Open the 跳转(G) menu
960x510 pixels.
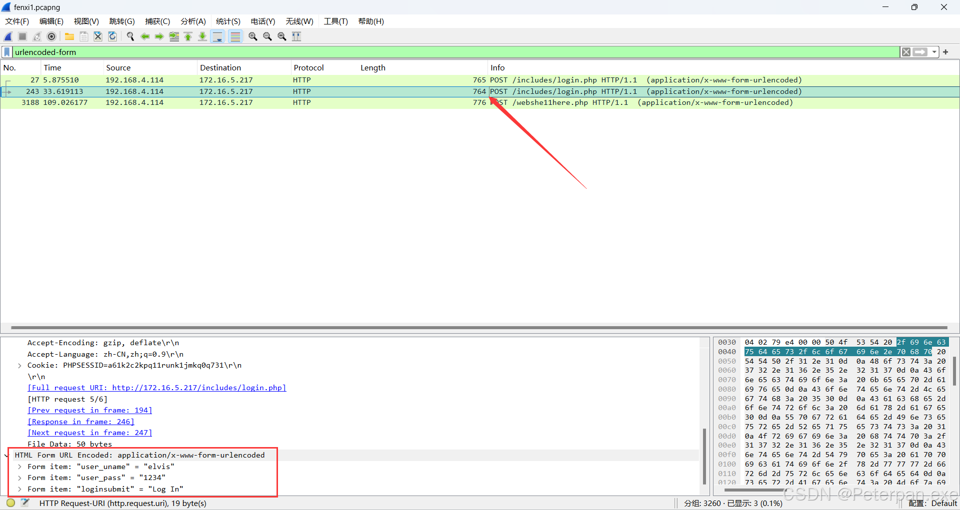coord(122,21)
